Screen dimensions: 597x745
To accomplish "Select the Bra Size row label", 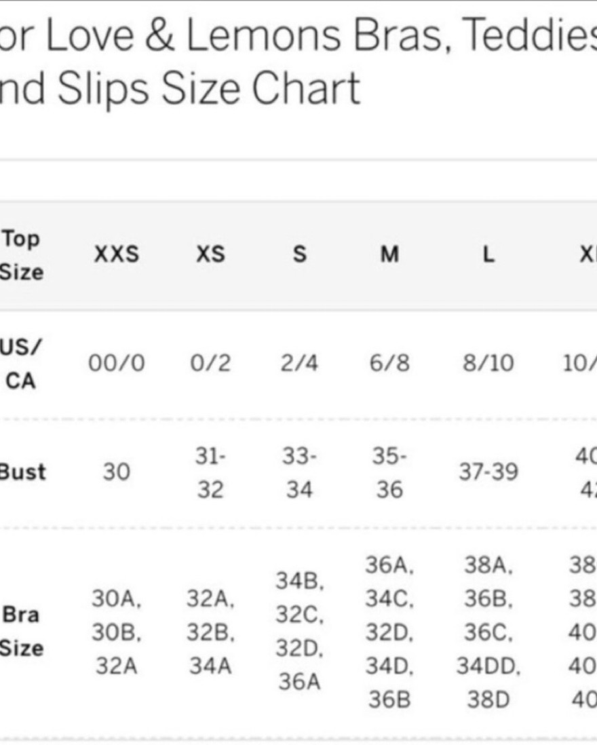I will 21,632.
